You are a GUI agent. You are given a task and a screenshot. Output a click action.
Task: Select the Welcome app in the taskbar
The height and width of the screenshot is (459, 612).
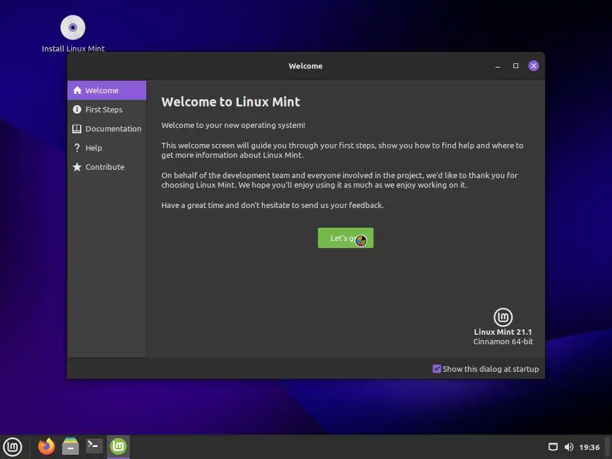click(118, 446)
